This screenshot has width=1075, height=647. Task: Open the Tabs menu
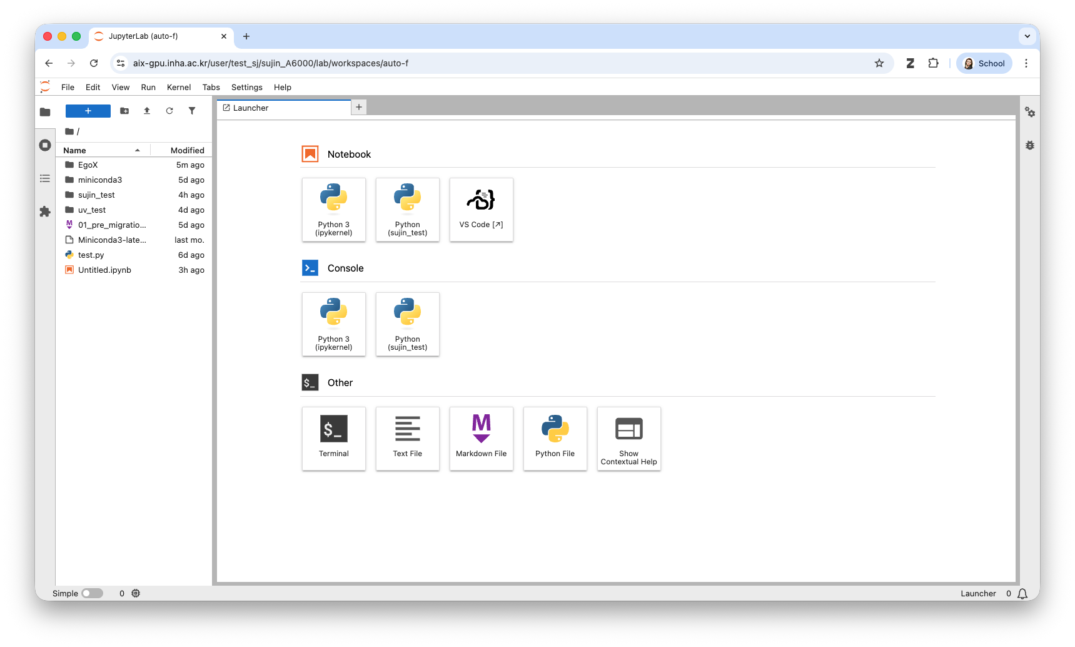[x=211, y=87]
